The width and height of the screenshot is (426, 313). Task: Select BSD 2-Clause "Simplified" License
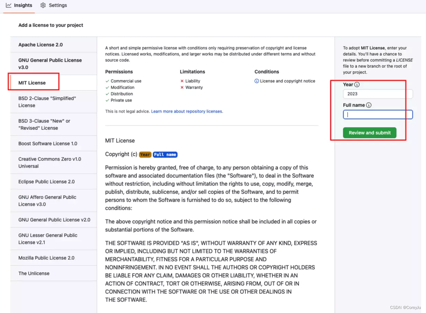tap(53, 102)
